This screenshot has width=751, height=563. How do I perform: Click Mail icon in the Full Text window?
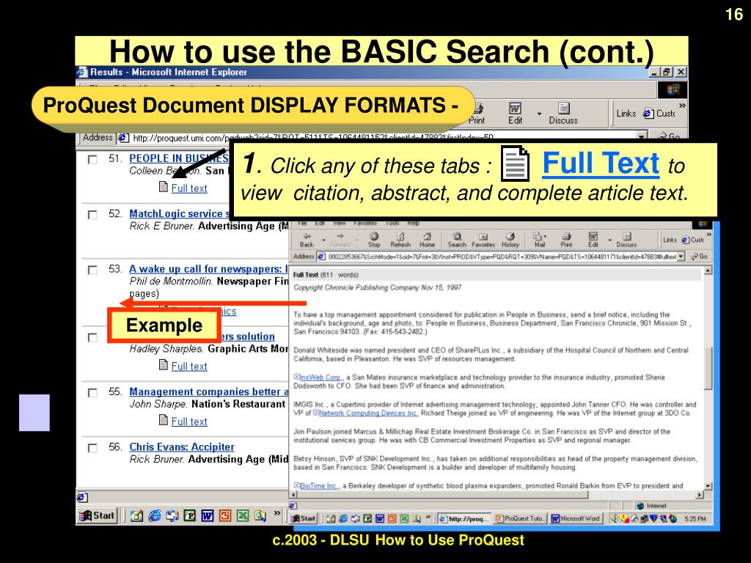[539, 240]
